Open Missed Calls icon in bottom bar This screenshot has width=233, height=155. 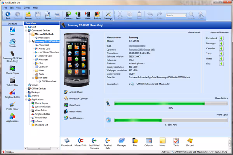(80, 142)
